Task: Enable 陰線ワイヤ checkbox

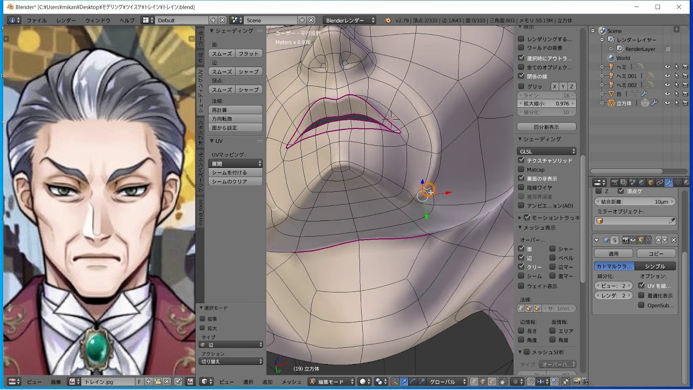Action: (521, 187)
